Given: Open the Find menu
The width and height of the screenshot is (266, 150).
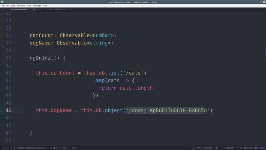Looking at the screenshot, I should tap(29, 6).
